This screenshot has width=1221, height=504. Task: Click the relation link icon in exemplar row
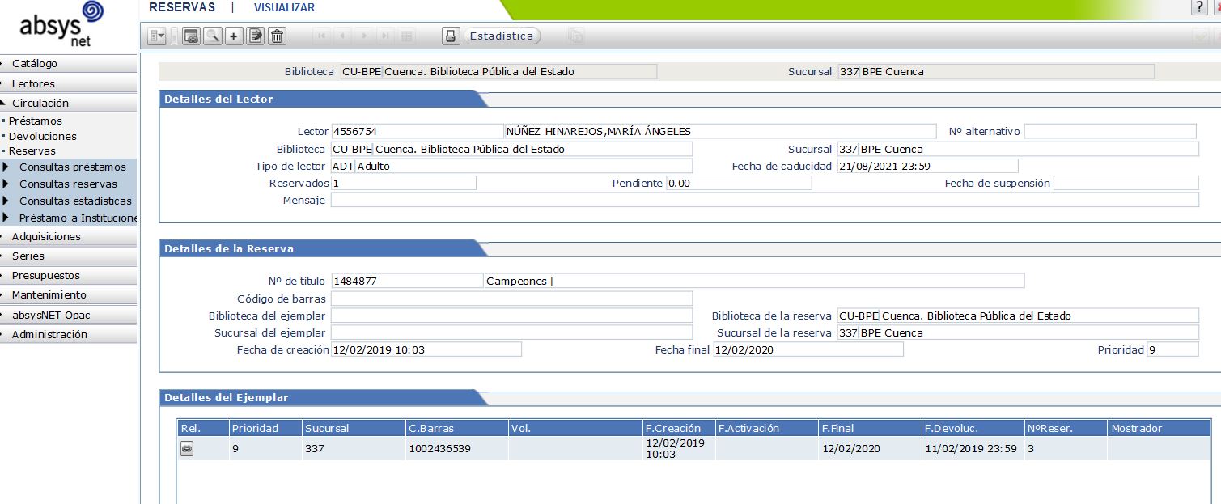click(187, 449)
